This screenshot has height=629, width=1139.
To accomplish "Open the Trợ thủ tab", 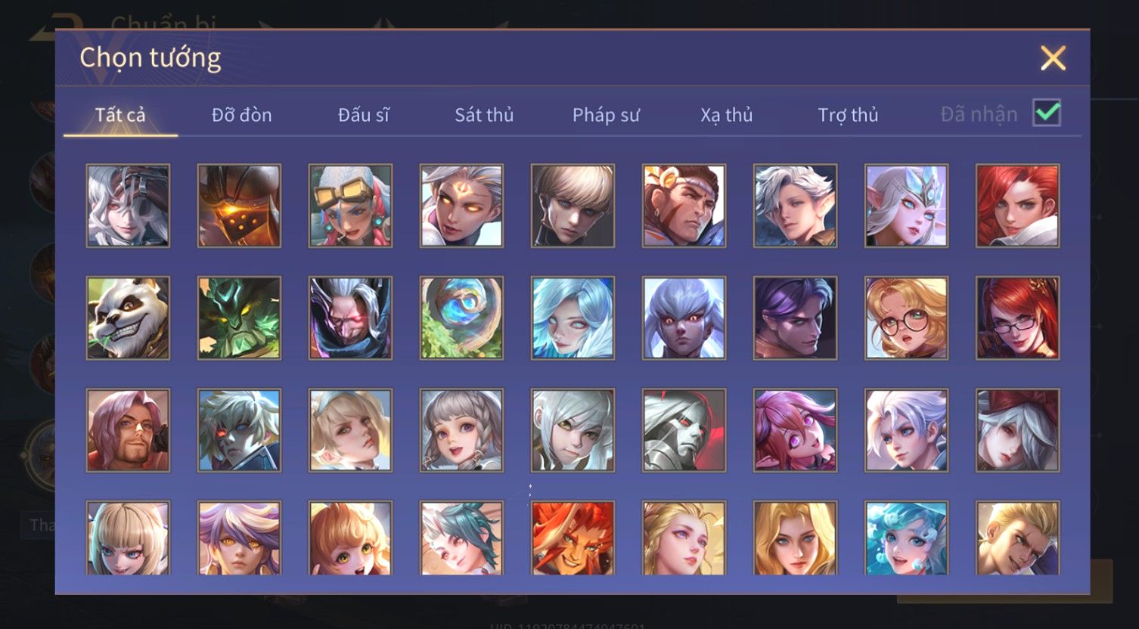I will tap(848, 115).
